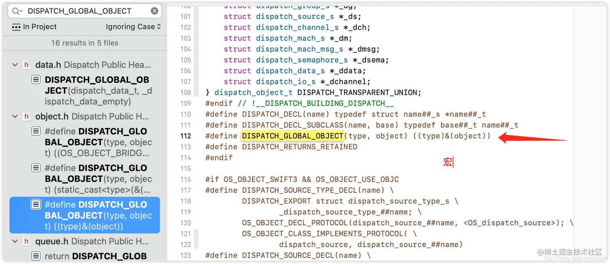Select data.h Dispatch Public Headers file row
The image size is (610, 264).
tap(85, 65)
